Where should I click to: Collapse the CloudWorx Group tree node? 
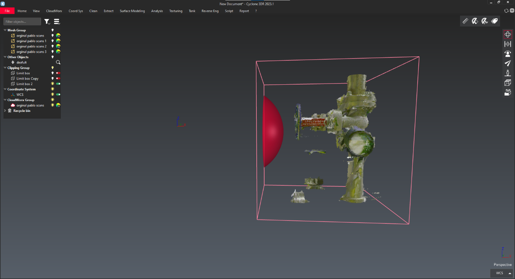pyautogui.click(x=5, y=100)
